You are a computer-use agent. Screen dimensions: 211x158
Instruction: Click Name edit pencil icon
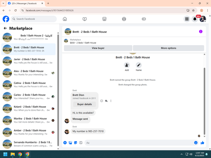(x=139, y=65)
